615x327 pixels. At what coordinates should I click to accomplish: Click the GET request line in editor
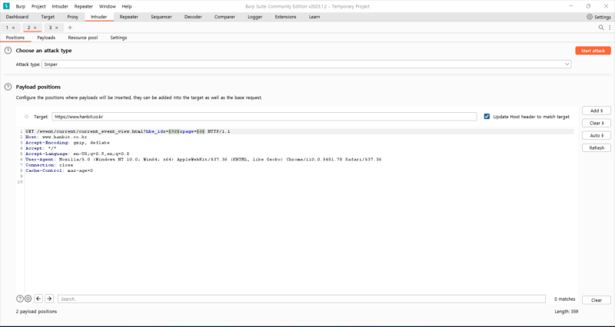click(x=128, y=131)
